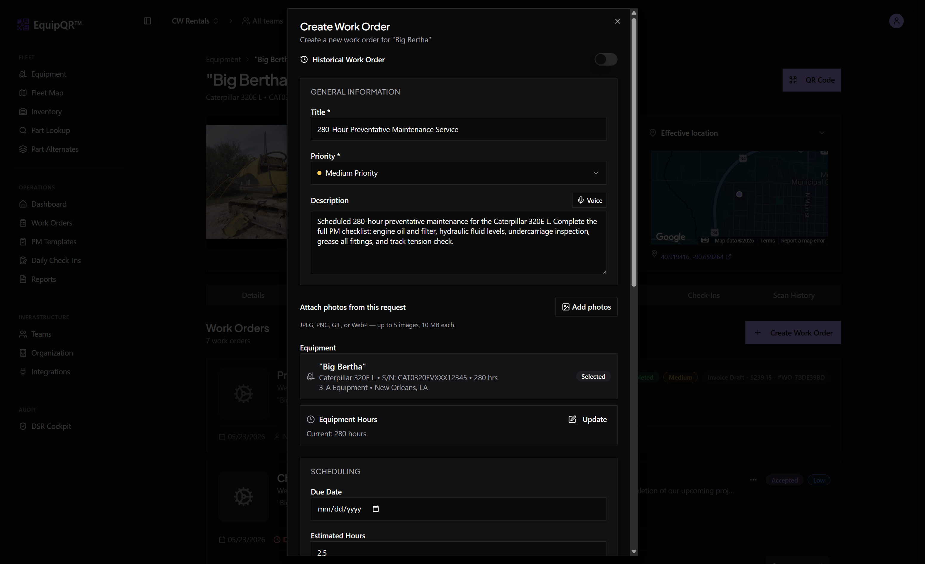Screen dimensions: 925x564
Task: Open Fleet Map in the sidebar
Action: (x=41, y=93)
